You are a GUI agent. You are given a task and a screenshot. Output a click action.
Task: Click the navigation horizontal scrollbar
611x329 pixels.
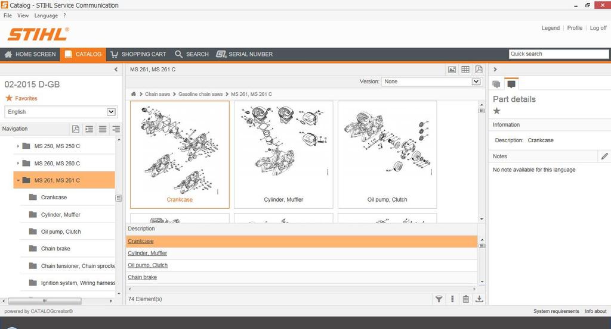[x=44, y=301]
